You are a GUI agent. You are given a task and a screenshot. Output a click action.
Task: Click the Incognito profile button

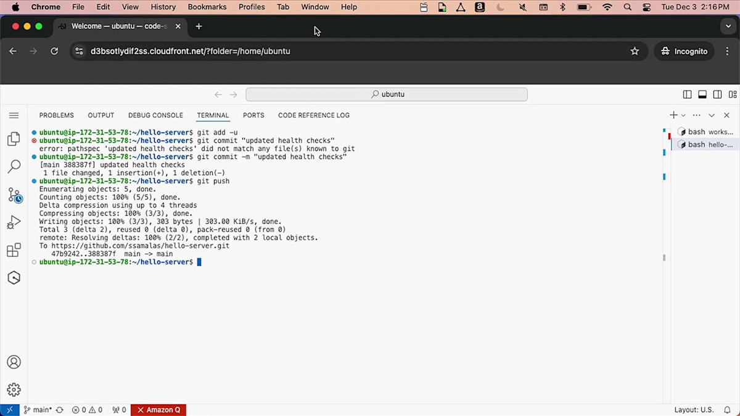pos(684,51)
